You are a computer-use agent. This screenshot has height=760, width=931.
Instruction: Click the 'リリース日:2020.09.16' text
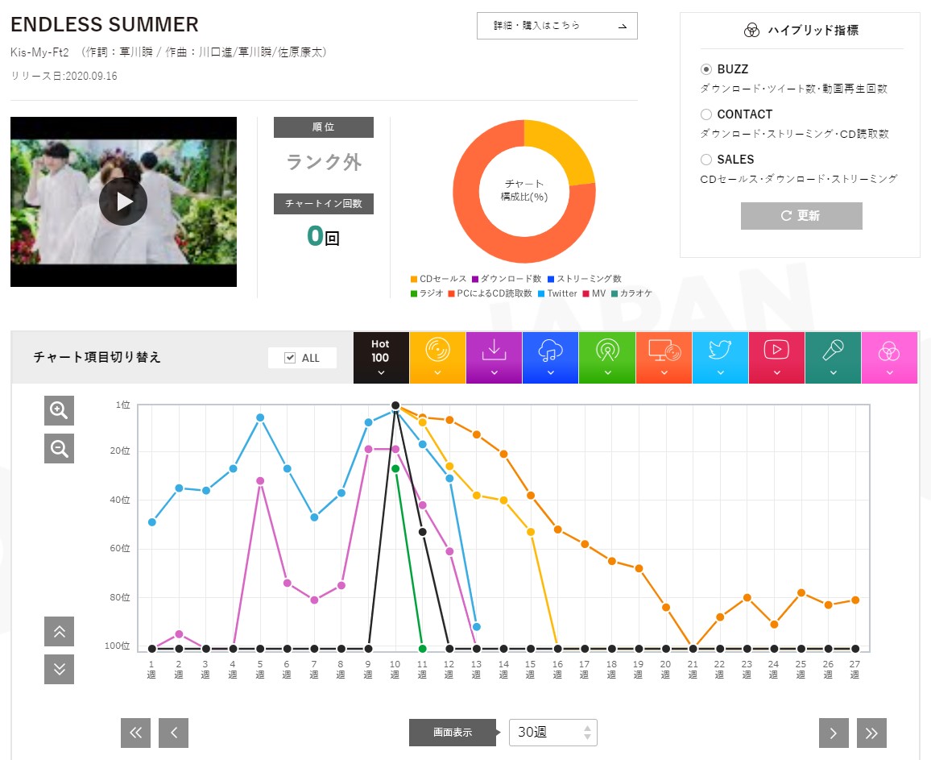click(x=64, y=76)
